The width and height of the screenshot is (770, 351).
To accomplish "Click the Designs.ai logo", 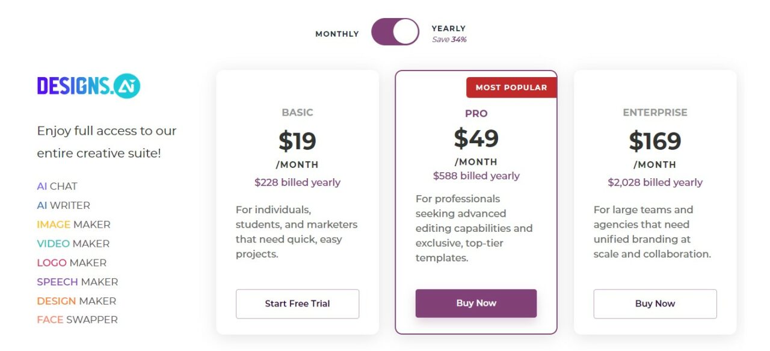I will point(88,86).
